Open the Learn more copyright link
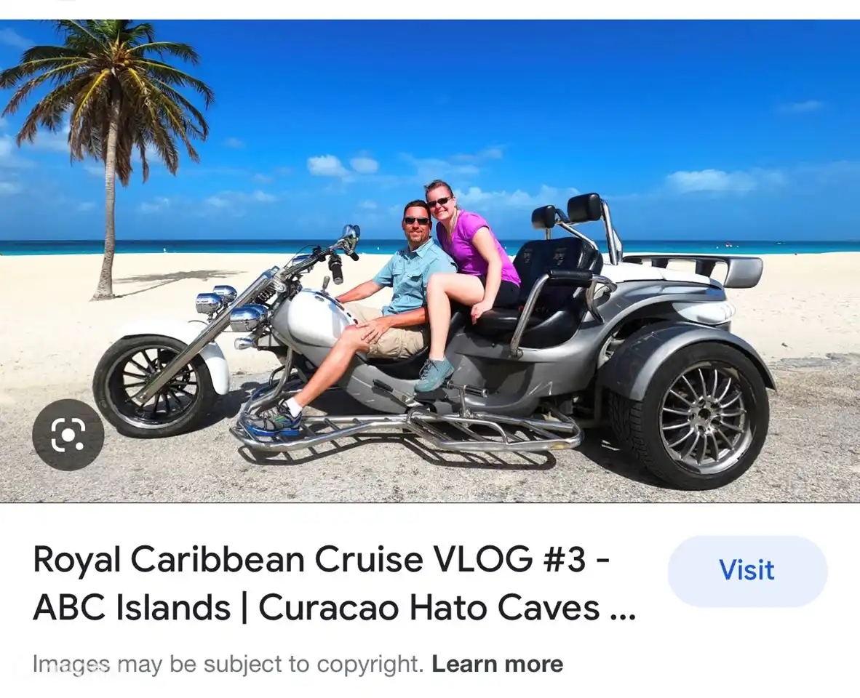This screenshot has height=698, width=860. pyautogui.click(x=497, y=664)
